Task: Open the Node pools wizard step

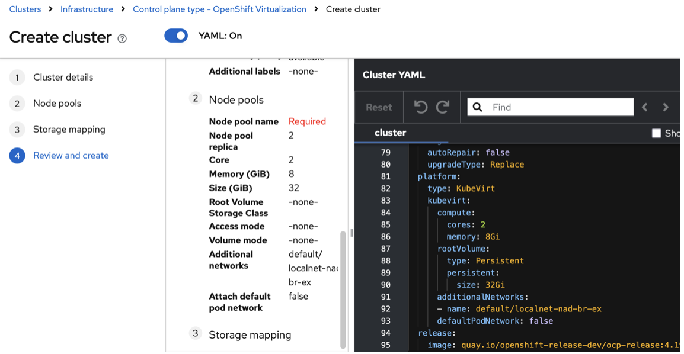Action: (57, 104)
